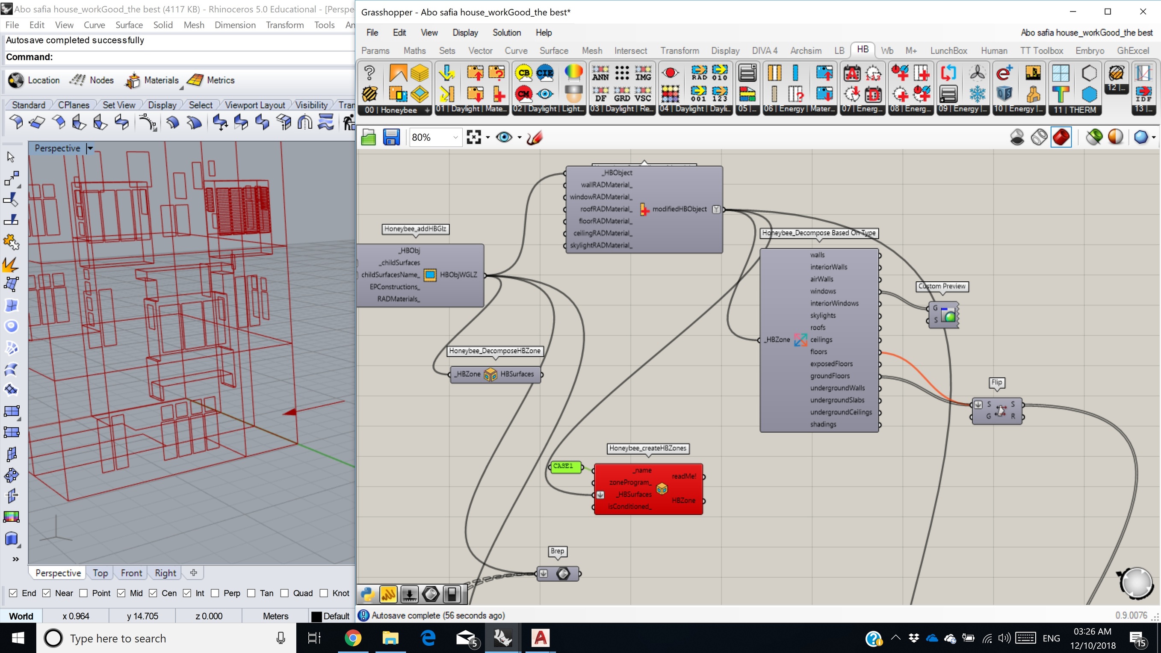This screenshot has height=653, width=1161.
Task: Toggle the Mid osnap checkbox
Action: pyautogui.click(x=121, y=593)
